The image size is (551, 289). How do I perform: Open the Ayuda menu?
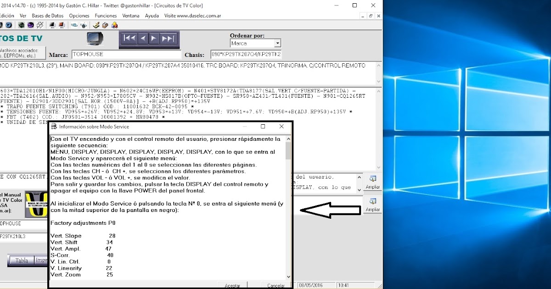click(152, 16)
